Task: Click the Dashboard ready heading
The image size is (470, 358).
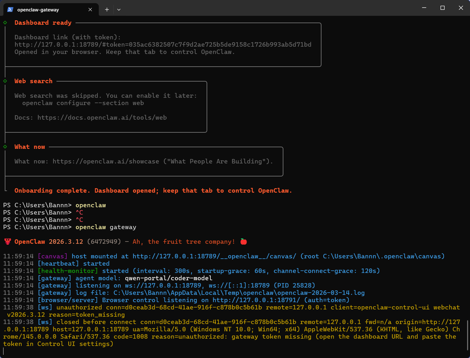Action: click(43, 23)
